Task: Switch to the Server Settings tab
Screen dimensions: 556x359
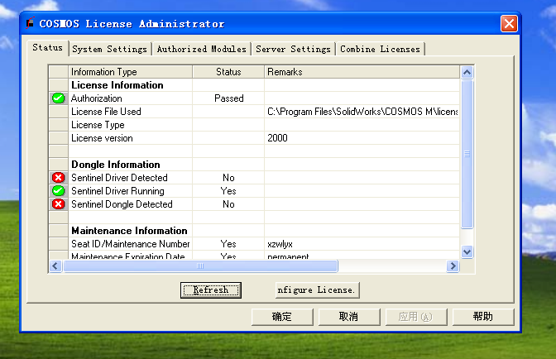Action: pyautogui.click(x=293, y=49)
